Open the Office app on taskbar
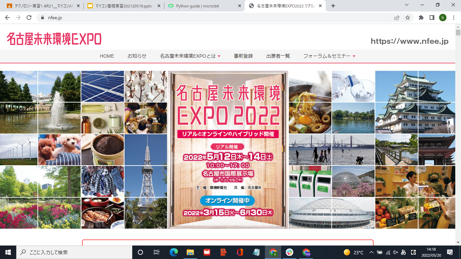 [x=240, y=252]
